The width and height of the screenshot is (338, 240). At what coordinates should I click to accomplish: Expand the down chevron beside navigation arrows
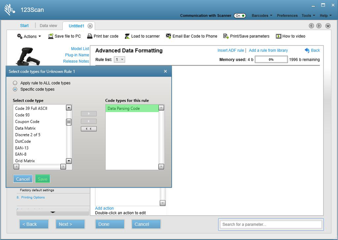327,26
